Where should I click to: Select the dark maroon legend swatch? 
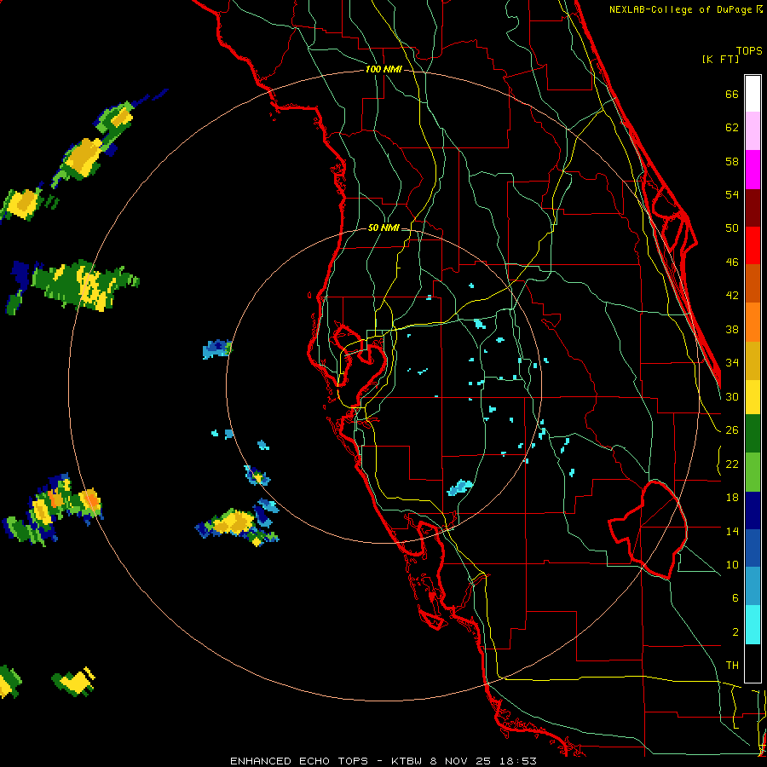(x=753, y=207)
